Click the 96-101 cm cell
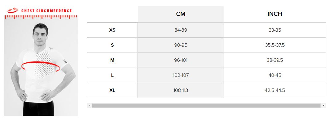This screenshot has height=122, width=331. point(181,60)
